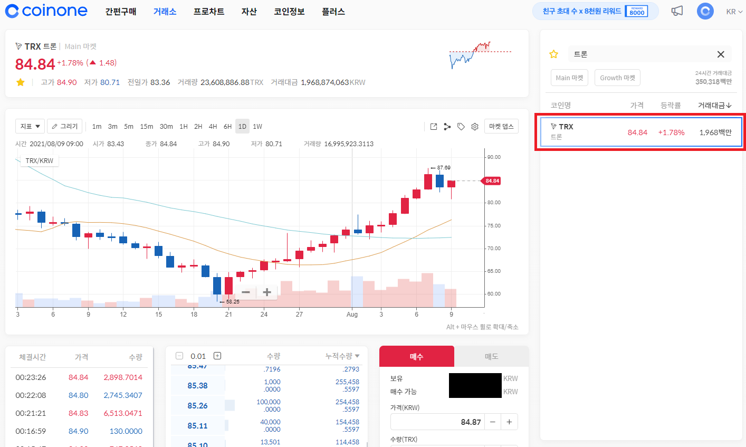Click the coinone logo

(x=46, y=11)
